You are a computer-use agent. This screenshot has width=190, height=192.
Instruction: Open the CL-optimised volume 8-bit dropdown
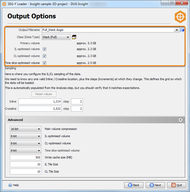(26, 143)
